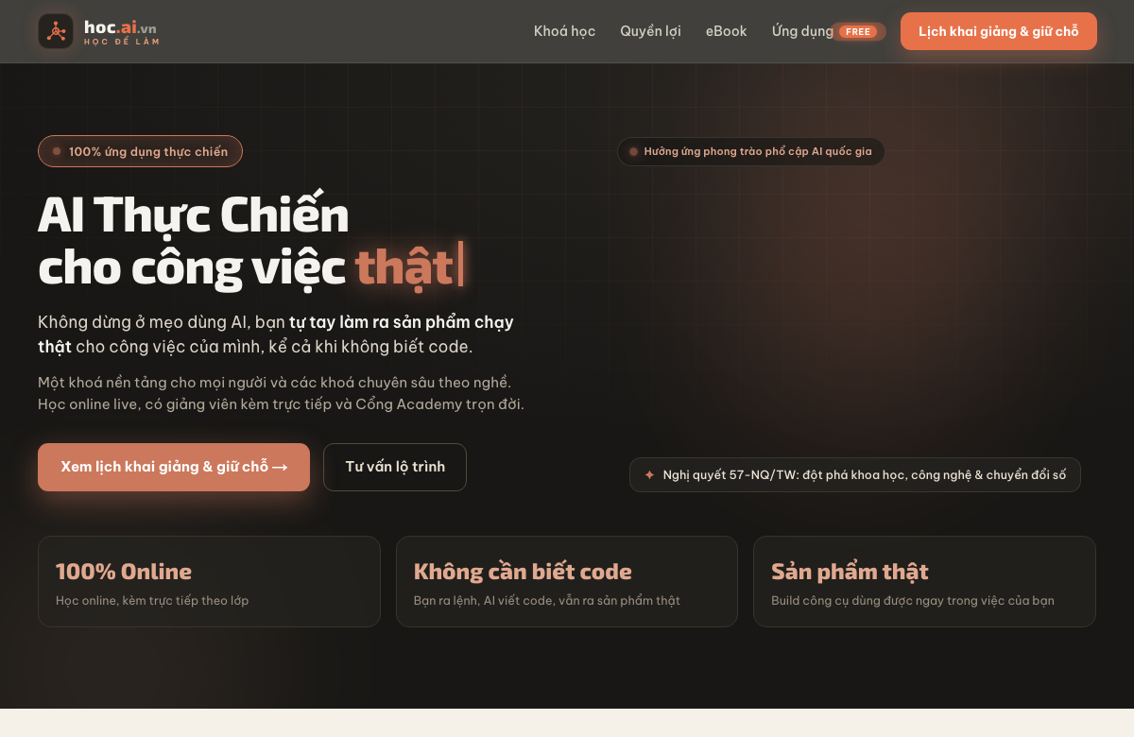1134x737 pixels.
Task: Open the Ứng dụng nav link
Action: tap(802, 31)
